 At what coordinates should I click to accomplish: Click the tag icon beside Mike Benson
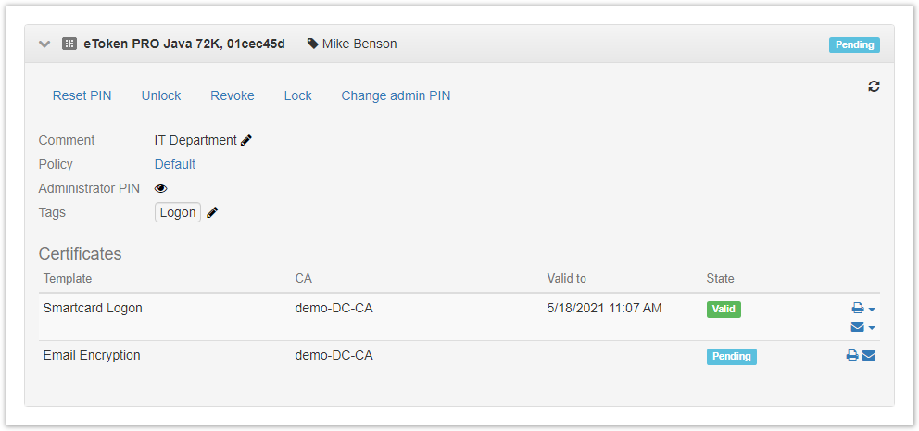click(312, 44)
